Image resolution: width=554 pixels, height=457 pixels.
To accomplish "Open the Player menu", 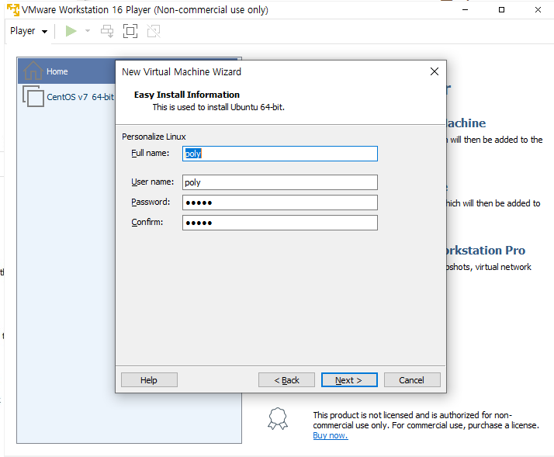I will coord(28,31).
